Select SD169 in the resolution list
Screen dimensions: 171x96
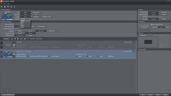(25, 26)
